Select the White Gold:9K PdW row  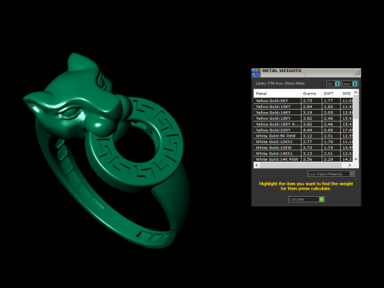pyautogui.click(x=303, y=136)
